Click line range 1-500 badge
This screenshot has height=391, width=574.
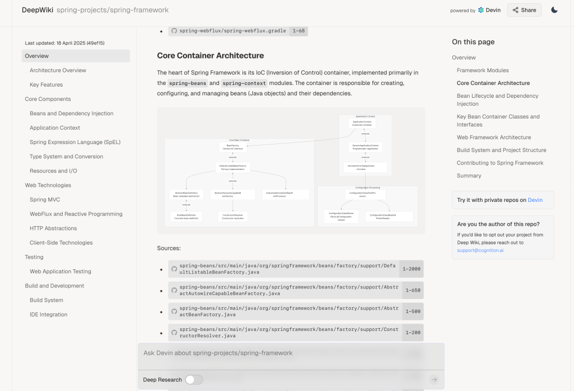pos(413,311)
